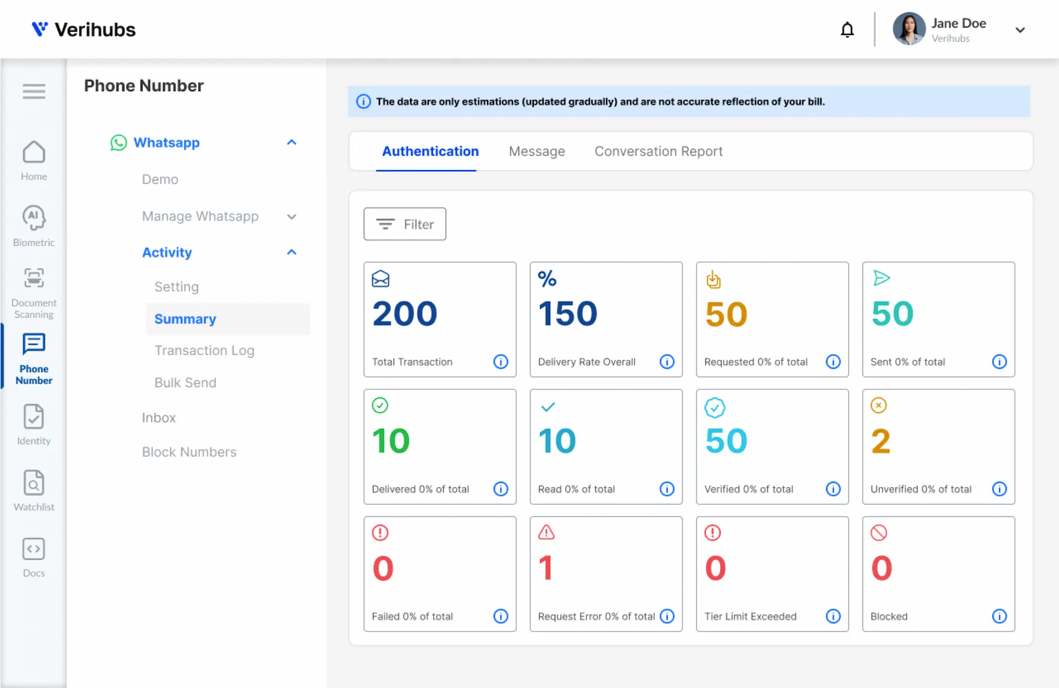Collapse the Whatsapp menu

[x=292, y=142]
